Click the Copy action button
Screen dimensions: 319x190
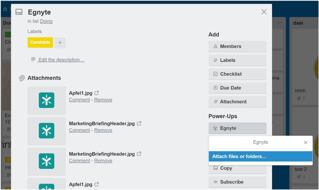[x=238, y=168]
